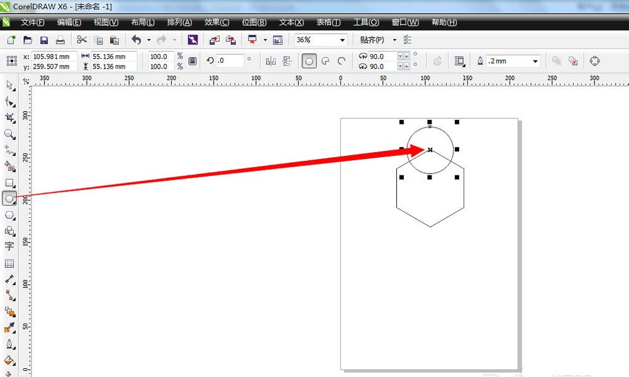Click the Mirror horizontally button

coord(271,61)
